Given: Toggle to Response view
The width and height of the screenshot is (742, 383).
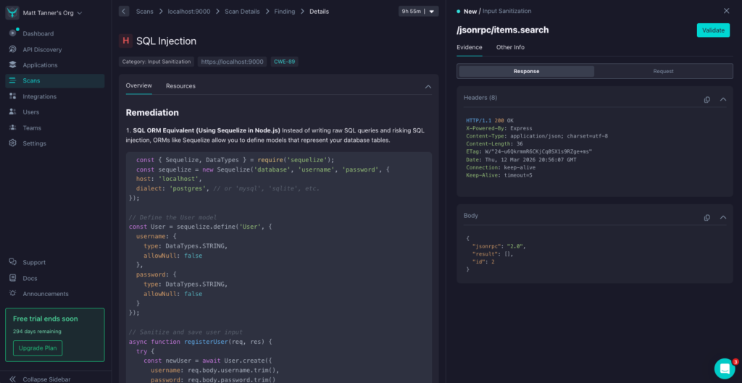Looking at the screenshot, I should point(527,72).
